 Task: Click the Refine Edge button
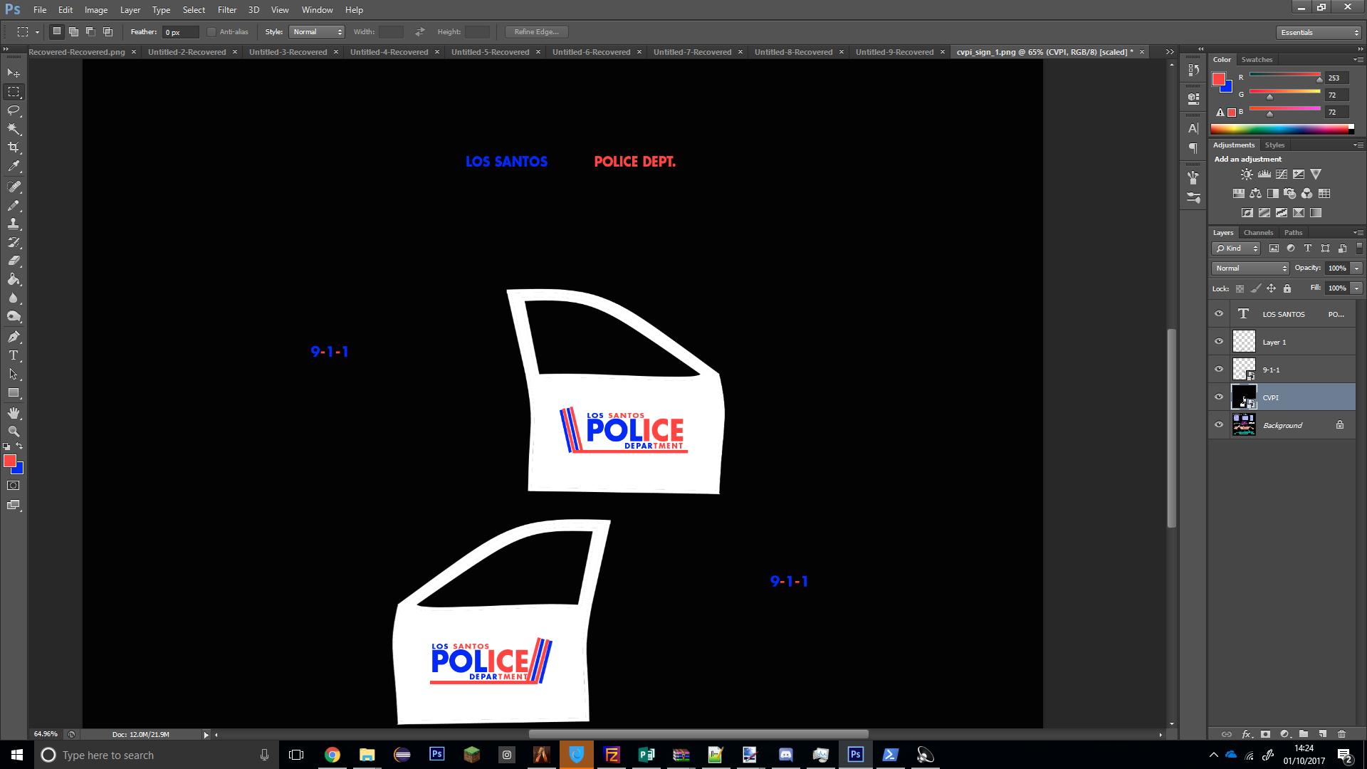pos(536,32)
